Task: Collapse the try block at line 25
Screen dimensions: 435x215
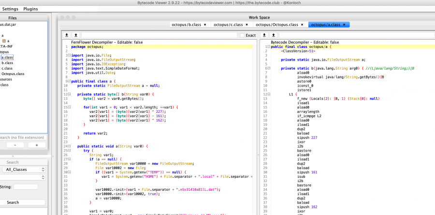Action: [x=69, y=151]
